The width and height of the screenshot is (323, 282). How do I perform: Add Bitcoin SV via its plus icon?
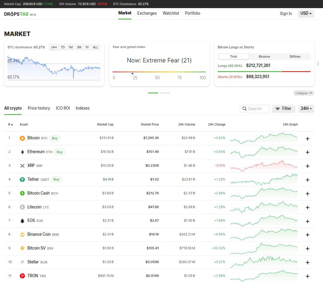tap(308, 249)
